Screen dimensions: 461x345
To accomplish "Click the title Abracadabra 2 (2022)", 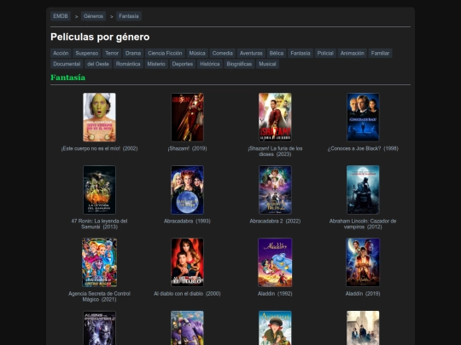I will 275,221.
